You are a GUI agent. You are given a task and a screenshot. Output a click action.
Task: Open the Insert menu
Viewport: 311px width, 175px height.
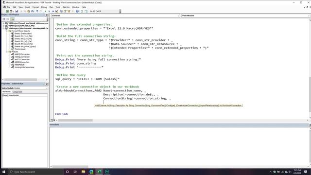pyautogui.click(x=28, y=7)
